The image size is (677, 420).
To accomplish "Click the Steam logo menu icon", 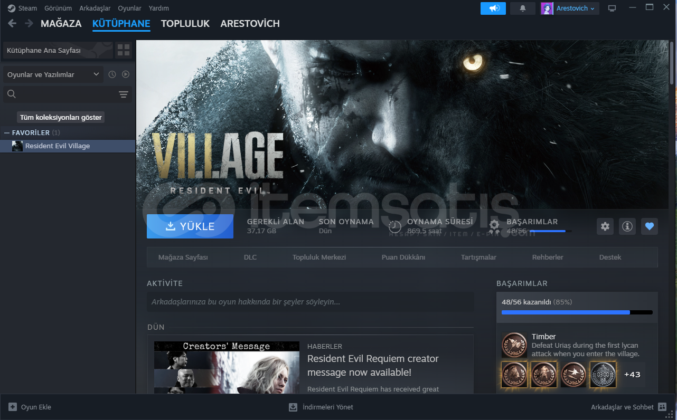I will point(11,8).
